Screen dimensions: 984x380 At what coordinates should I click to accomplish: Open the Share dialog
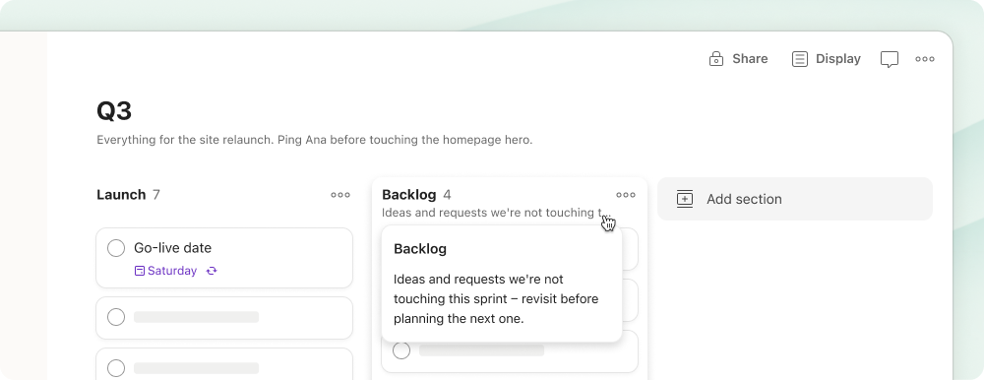click(738, 59)
